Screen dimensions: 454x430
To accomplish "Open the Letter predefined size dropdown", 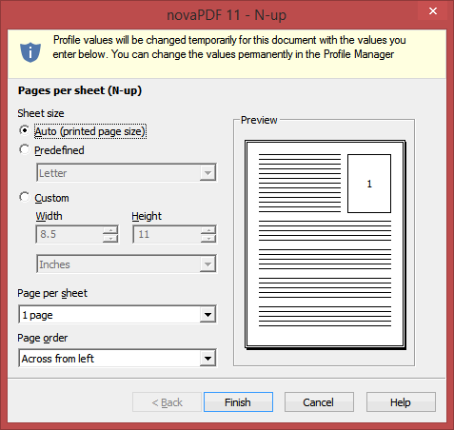I will (x=127, y=172).
